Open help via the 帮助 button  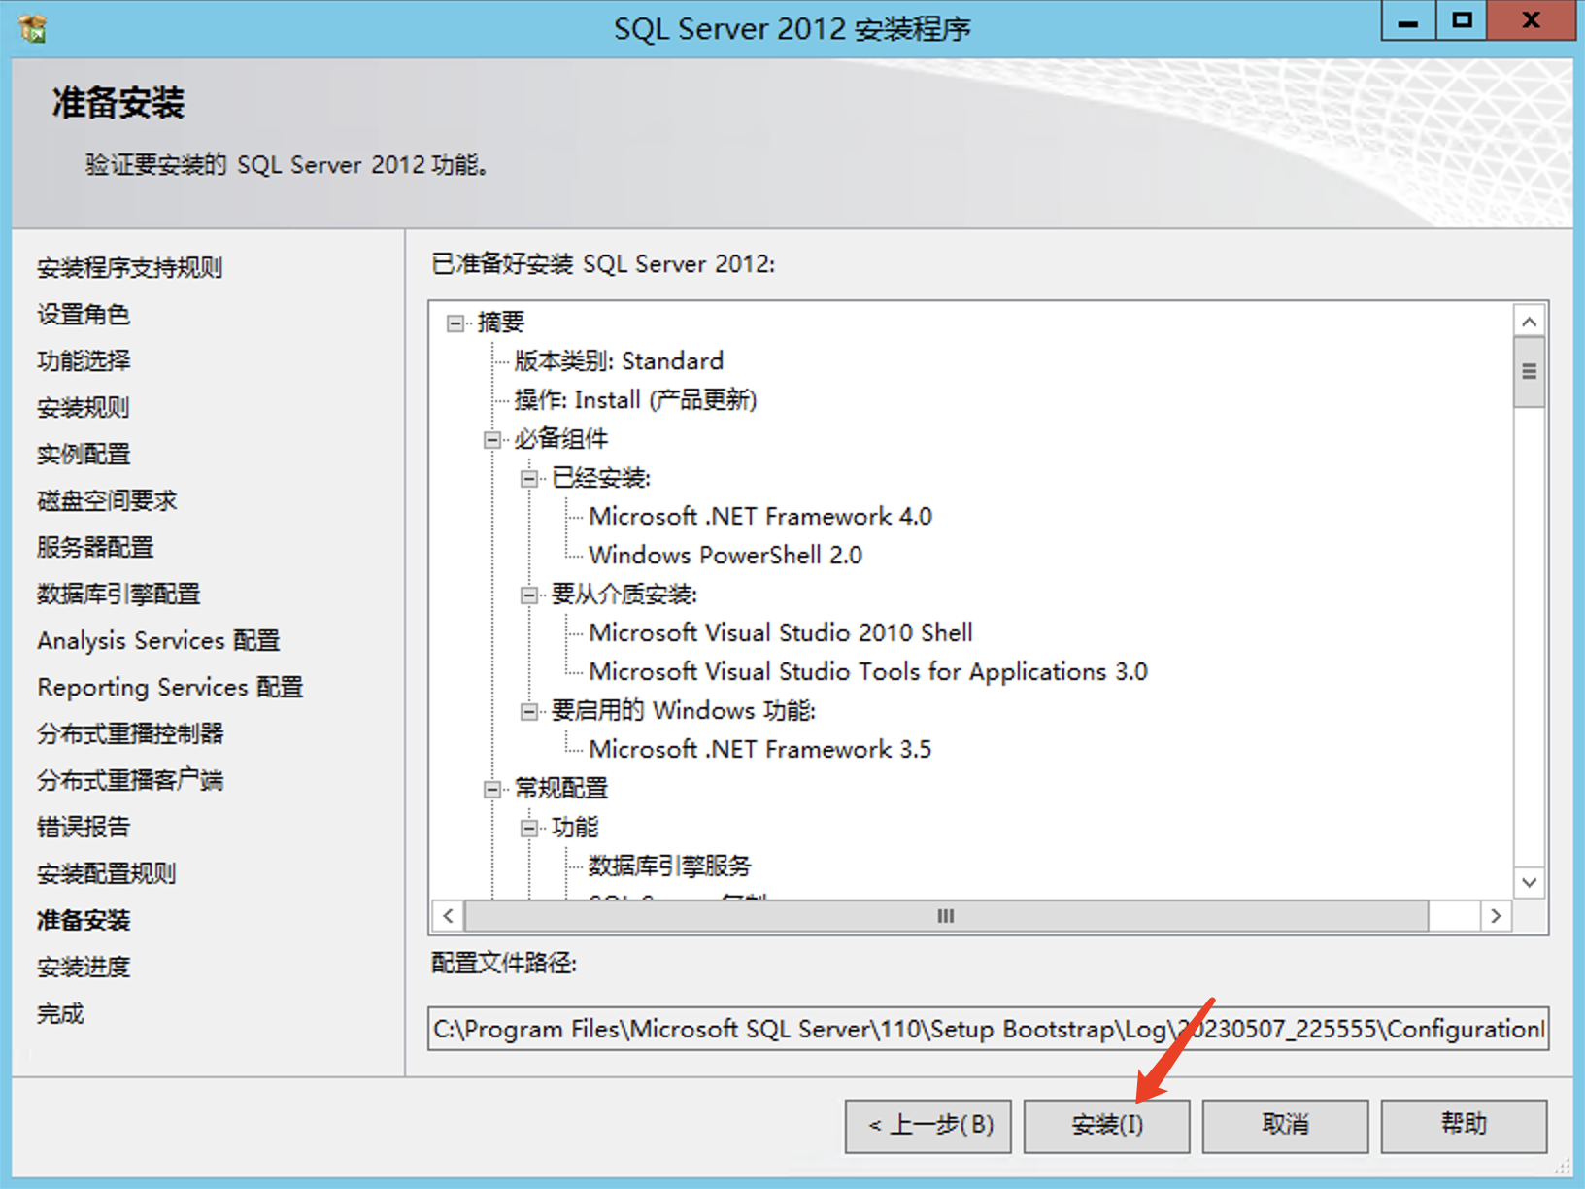[1464, 1125]
